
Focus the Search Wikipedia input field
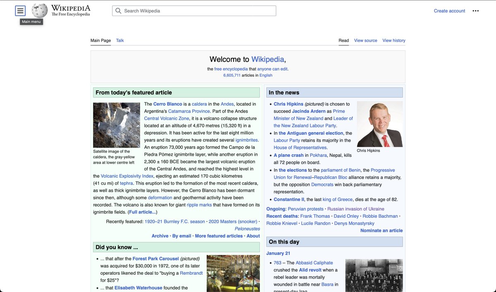click(x=194, y=11)
